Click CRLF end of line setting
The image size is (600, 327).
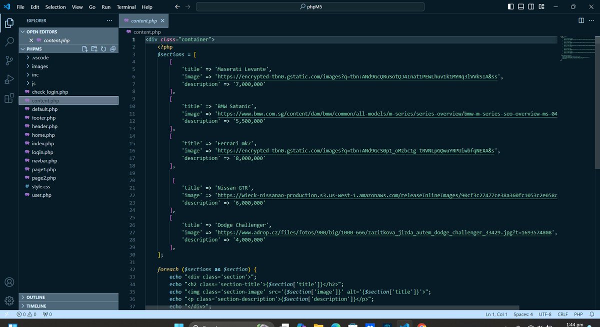(562, 315)
